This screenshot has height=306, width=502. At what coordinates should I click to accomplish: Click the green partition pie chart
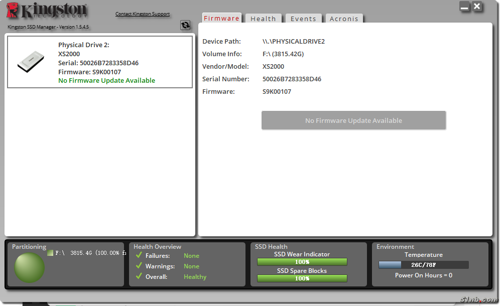[29, 267]
